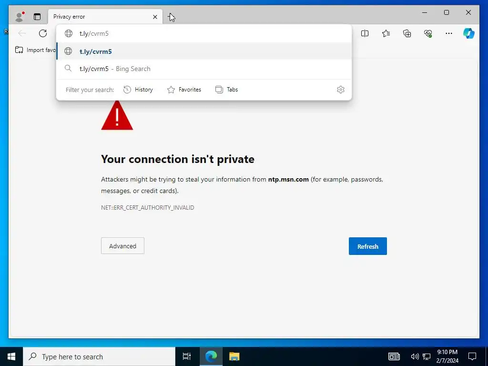Click the NET::ERR_CERT_AUTHORITY_INVALID error code
Screen dimensions: 488x366
[148, 208]
